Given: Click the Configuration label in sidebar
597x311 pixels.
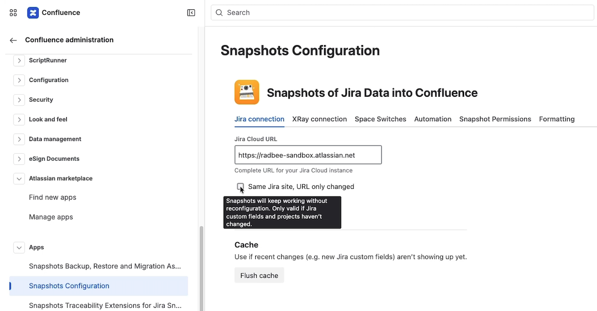Looking at the screenshot, I should pos(49,80).
